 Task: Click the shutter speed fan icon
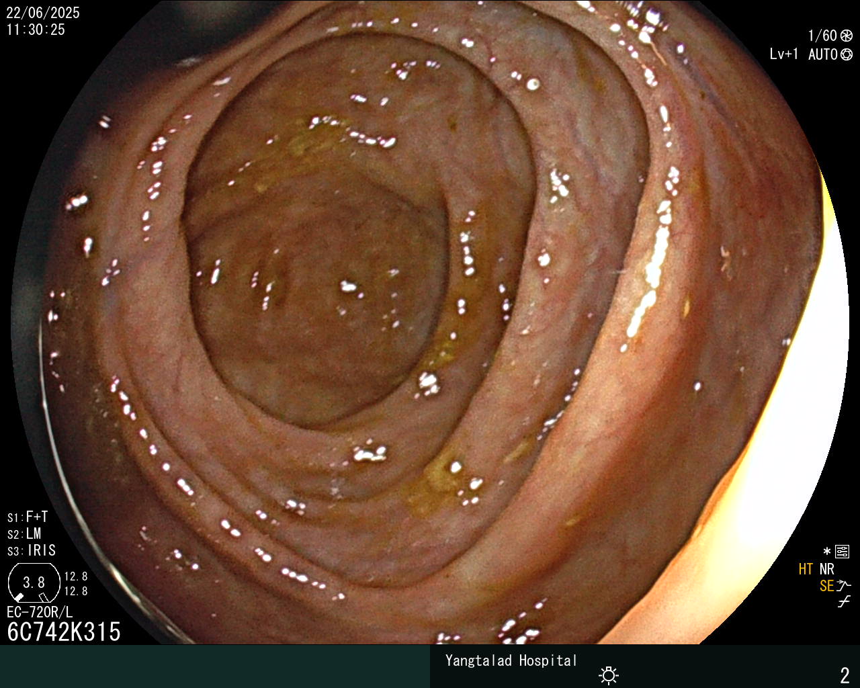pos(847,36)
